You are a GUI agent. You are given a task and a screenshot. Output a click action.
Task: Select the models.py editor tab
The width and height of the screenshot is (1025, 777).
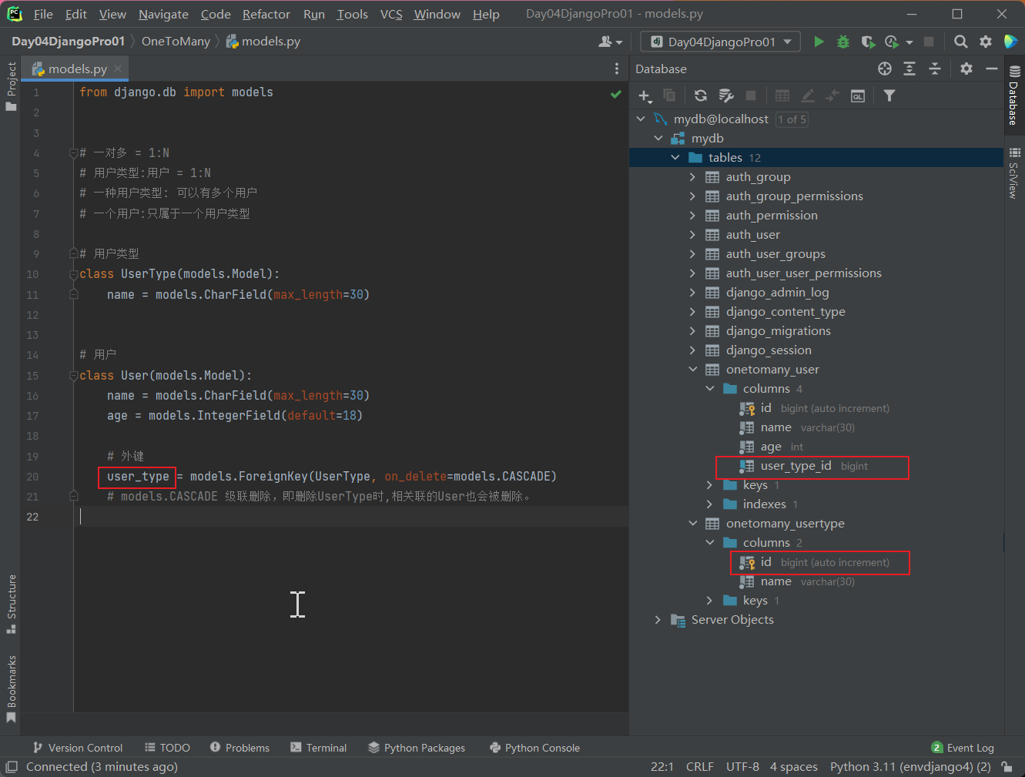click(76, 69)
